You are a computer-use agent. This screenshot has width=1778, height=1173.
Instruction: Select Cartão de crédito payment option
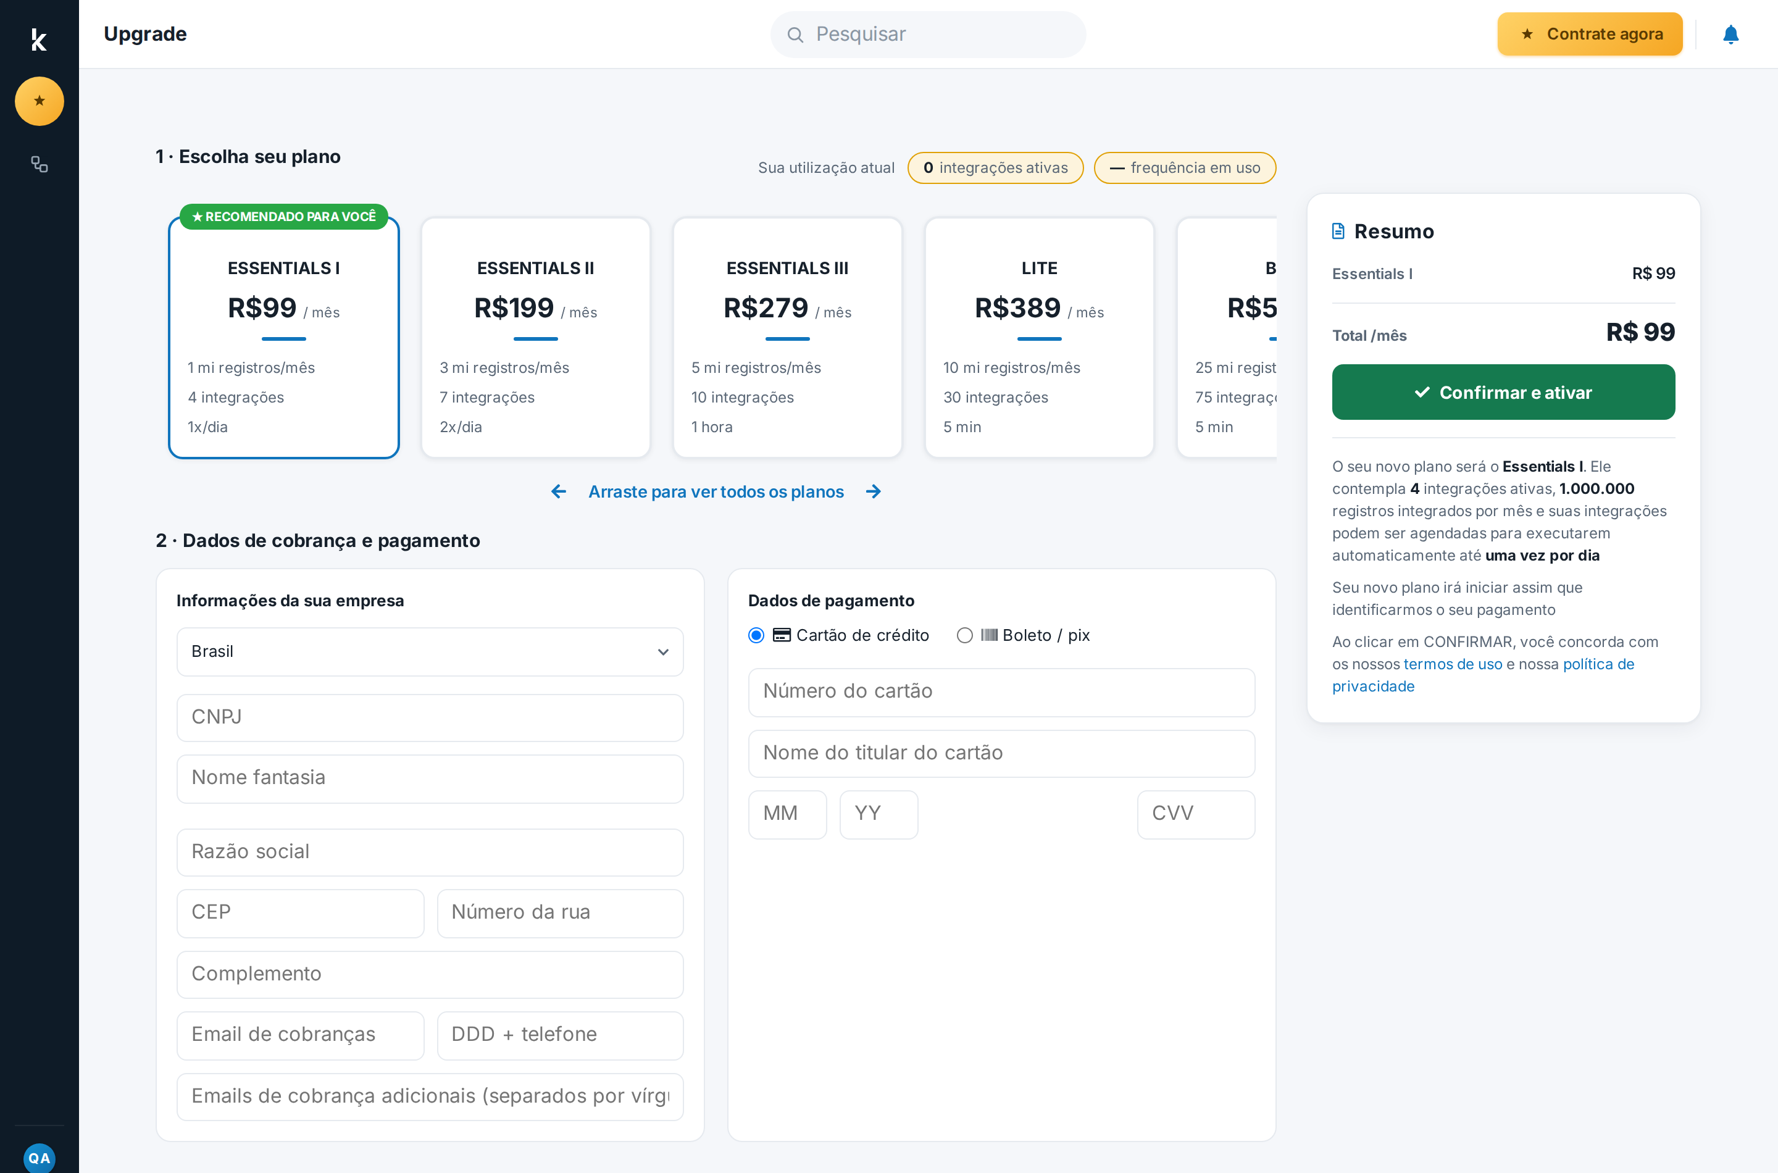click(756, 635)
